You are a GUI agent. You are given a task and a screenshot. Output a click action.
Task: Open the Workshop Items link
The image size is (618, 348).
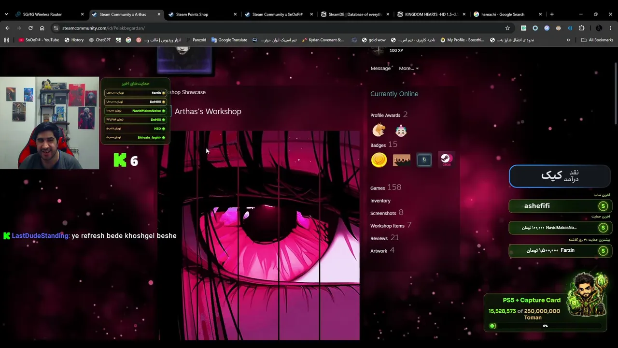tap(387, 226)
